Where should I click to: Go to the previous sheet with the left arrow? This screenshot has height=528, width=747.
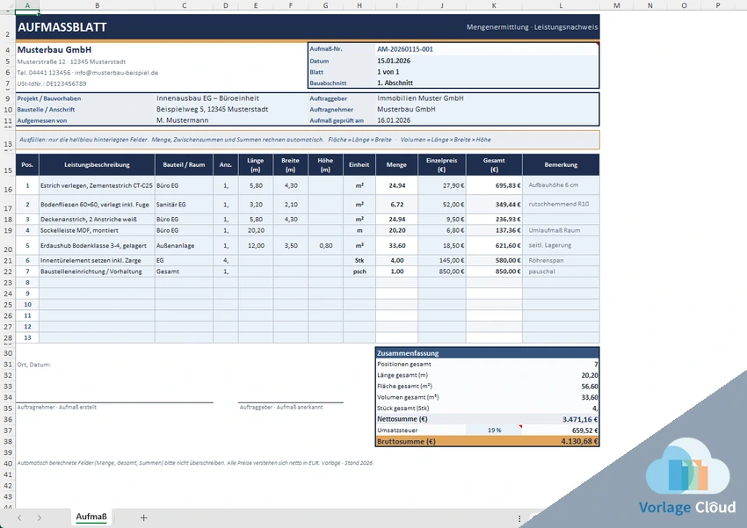(x=19, y=517)
